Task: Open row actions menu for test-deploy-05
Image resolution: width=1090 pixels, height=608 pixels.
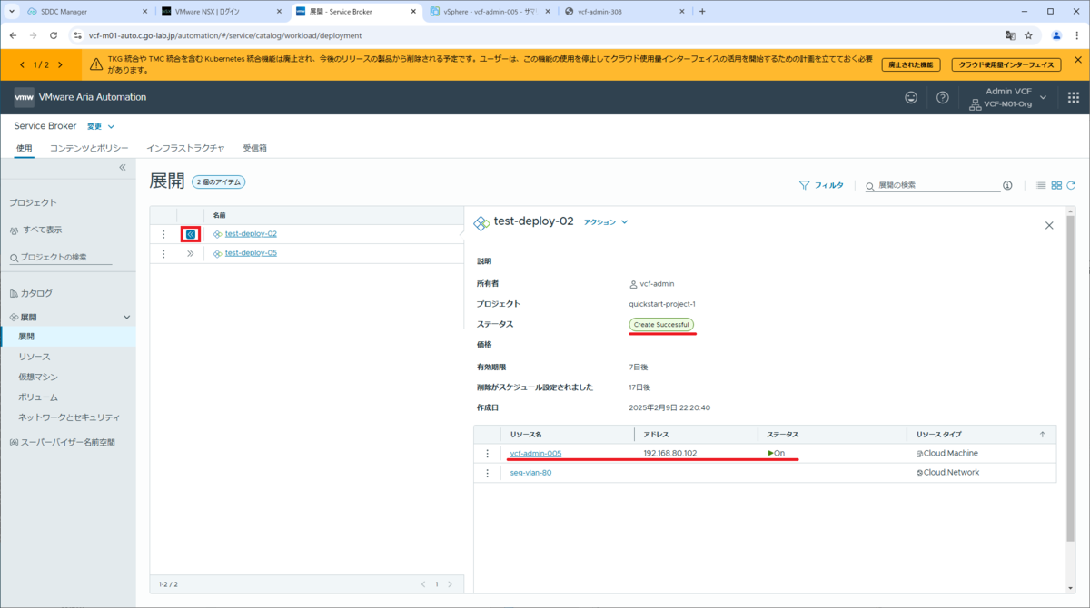Action: pyautogui.click(x=163, y=254)
